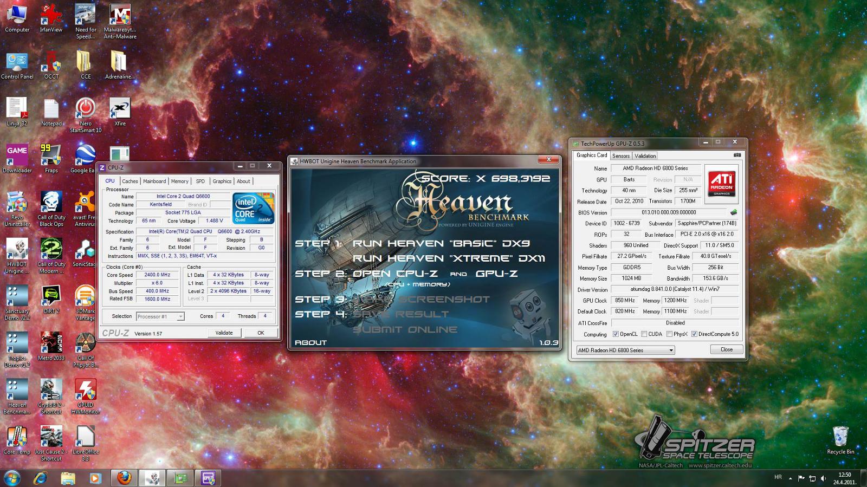Open the IrfanView desktop shortcut
867x487 pixels.
[51, 18]
